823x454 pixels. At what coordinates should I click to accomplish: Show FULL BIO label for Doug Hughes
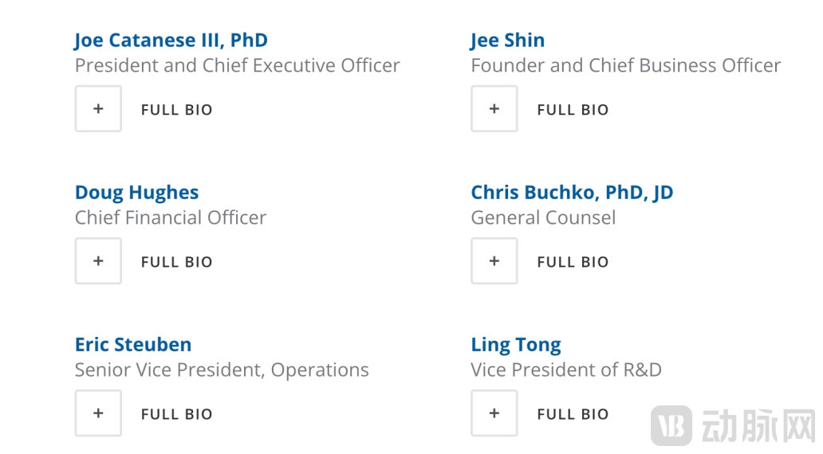176,262
